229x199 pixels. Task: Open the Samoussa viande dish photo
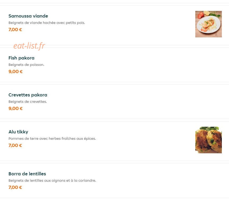pyautogui.click(x=208, y=24)
